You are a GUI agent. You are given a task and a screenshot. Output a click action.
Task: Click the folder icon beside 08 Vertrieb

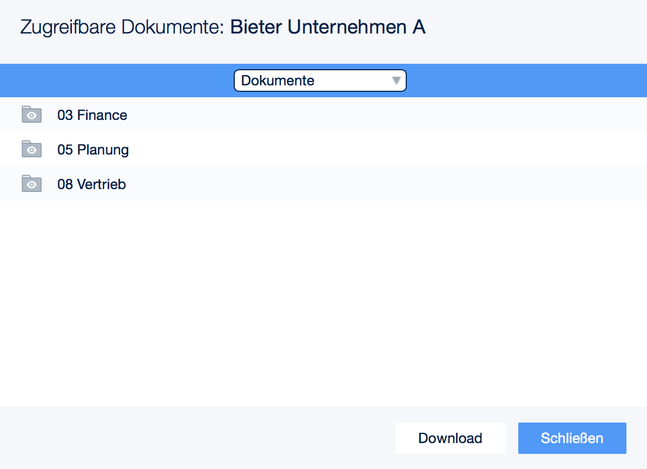click(x=32, y=184)
